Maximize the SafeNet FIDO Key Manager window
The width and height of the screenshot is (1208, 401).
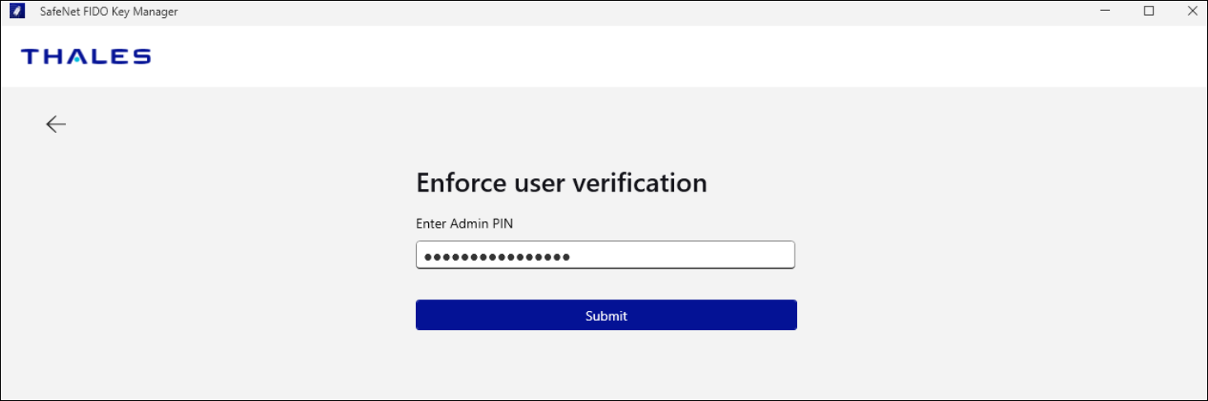tap(1149, 12)
